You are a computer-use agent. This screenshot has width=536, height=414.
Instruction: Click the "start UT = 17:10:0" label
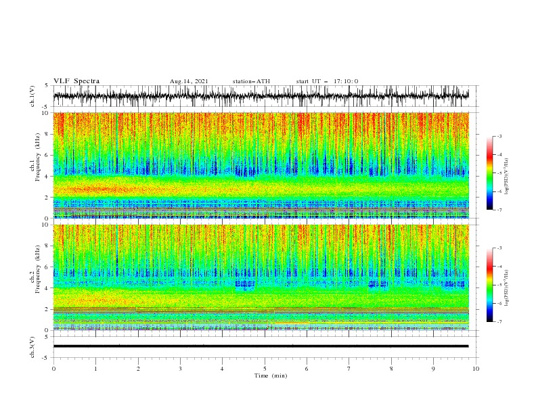pos(327,81)
